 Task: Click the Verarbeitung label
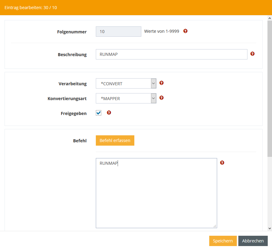[72, 84]
